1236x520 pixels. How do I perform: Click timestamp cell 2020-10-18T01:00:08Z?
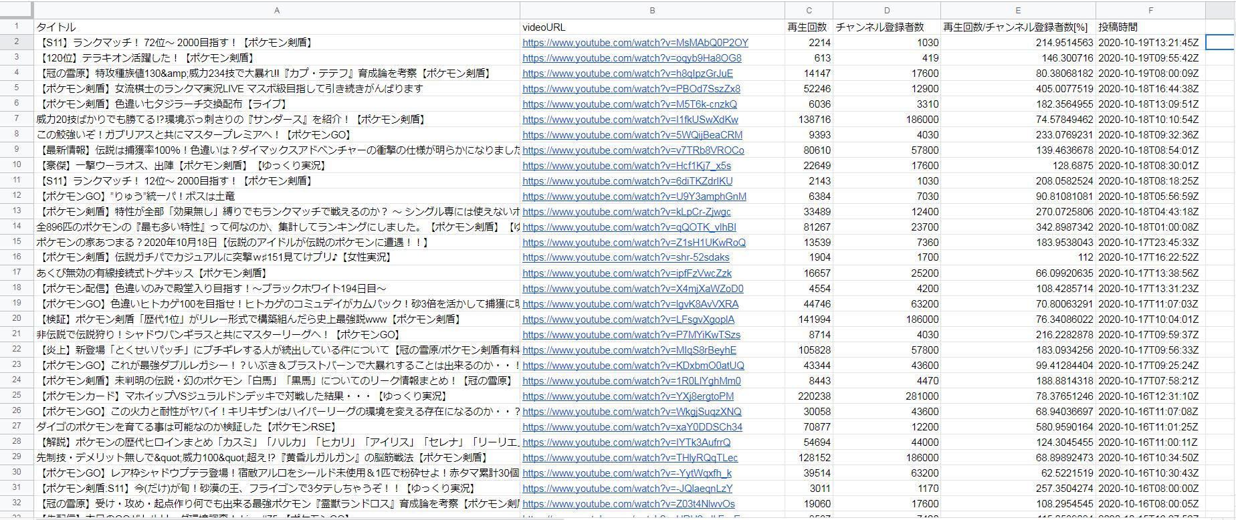[1150, 227]
